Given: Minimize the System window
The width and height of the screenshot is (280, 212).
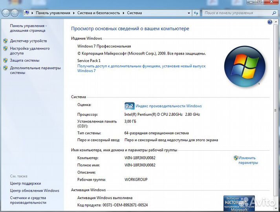Looking at the screenshot, I should (251, 2).
